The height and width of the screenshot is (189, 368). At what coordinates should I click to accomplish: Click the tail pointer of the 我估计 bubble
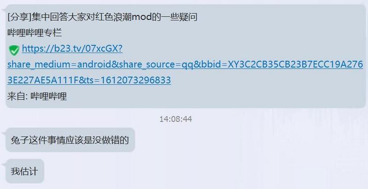tap(4, 165)
